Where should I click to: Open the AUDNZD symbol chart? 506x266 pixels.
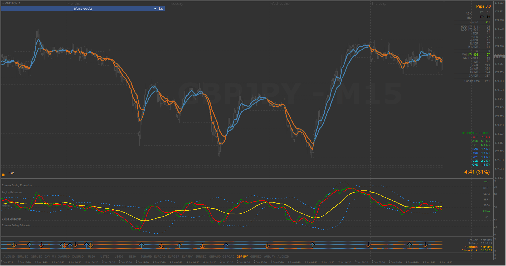[283, 257]
